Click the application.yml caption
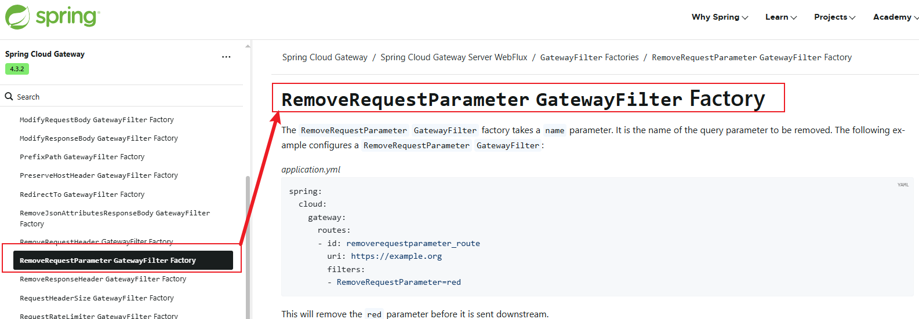 point(311,170)
